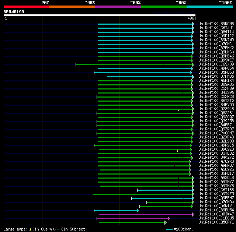The image size is (236, 232).
Task: Click the UniRef100_C6SX09 label
Action: pyautogui.click(x=216, y=64)
